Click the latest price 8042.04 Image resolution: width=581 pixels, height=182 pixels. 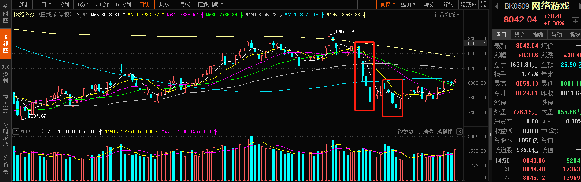pos(520,19)
